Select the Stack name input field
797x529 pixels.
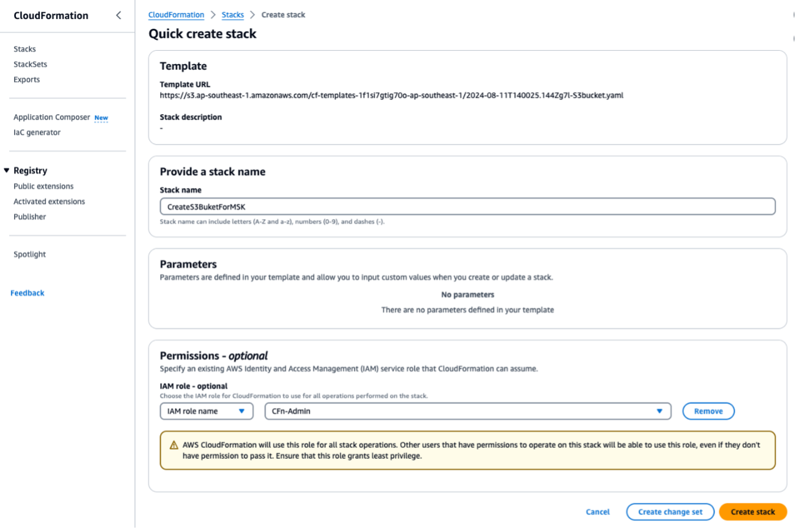467,206
